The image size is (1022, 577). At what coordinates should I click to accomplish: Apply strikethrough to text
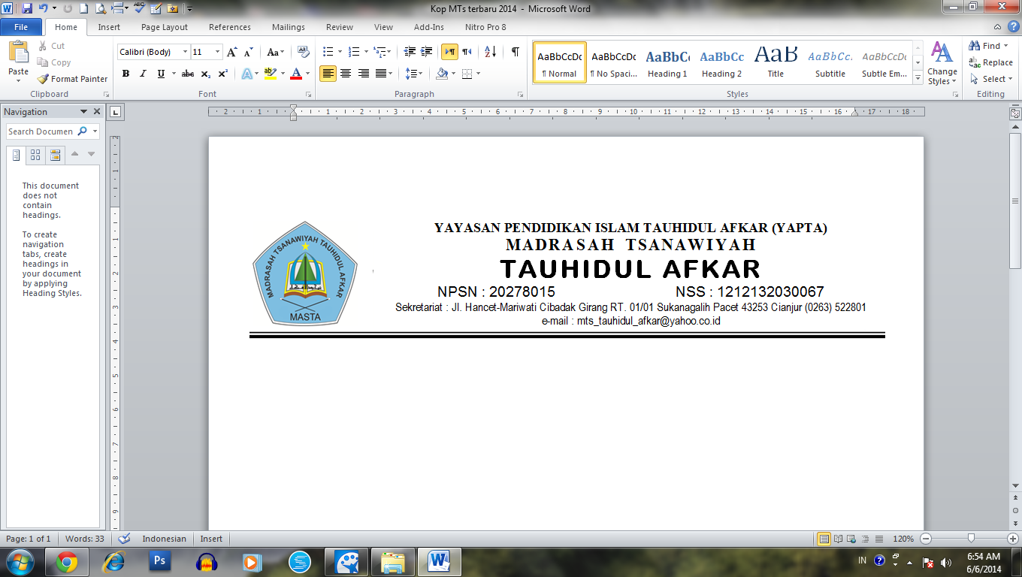click(188, 74)
